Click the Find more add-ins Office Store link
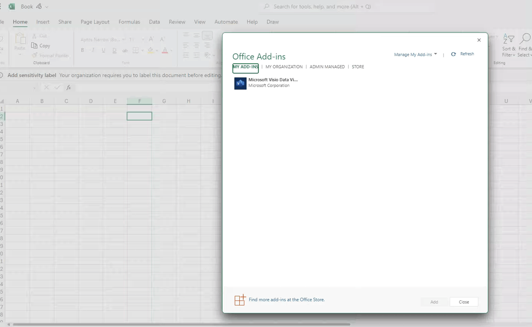532x327 pixels. click(x=286, y=300)
